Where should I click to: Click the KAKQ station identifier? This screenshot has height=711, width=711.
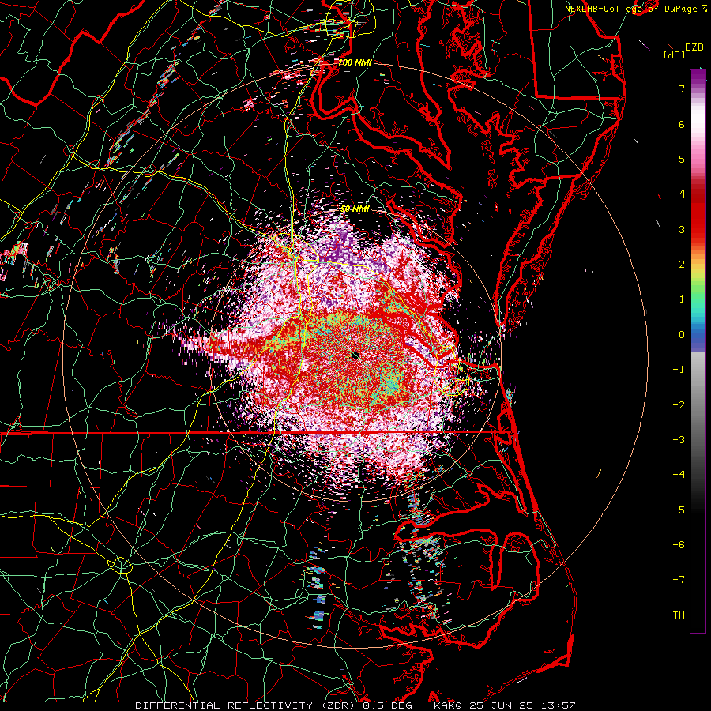449,705
